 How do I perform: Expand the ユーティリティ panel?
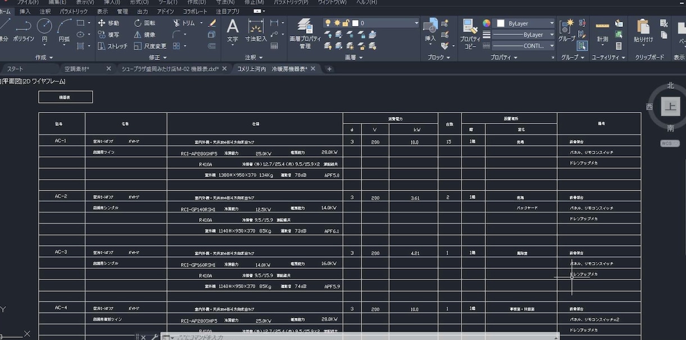[608, 57]
